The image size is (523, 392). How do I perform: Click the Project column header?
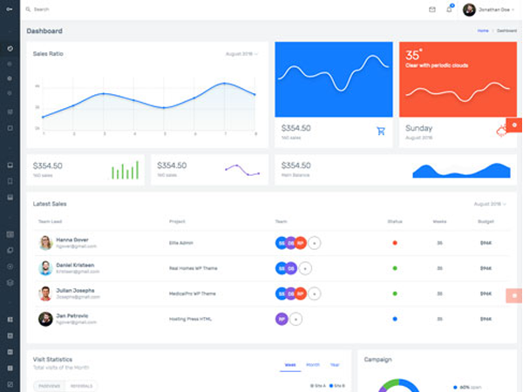pyautogui.click(x=177, y=221)
